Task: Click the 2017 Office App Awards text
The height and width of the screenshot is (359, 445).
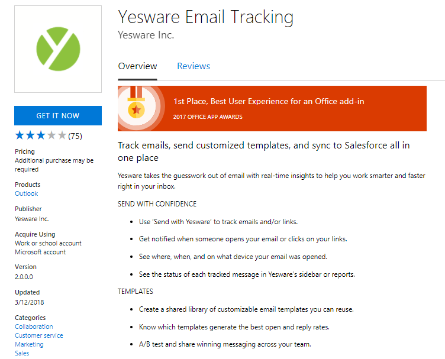Action: 208,117
